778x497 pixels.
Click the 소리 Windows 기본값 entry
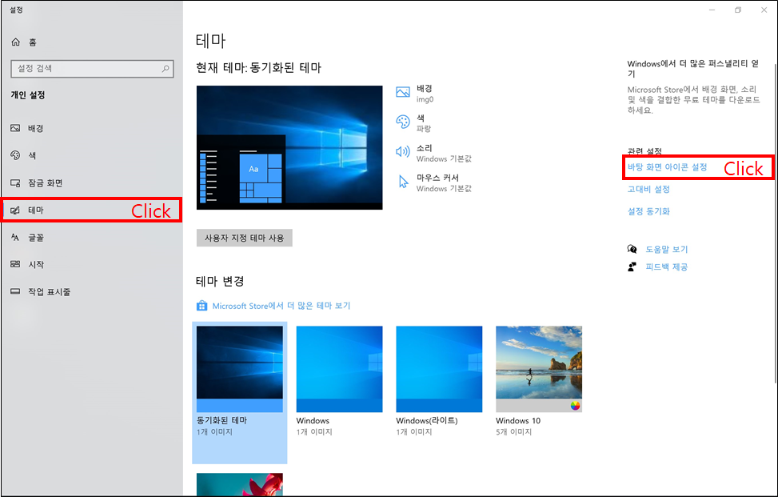pos(433,153)
